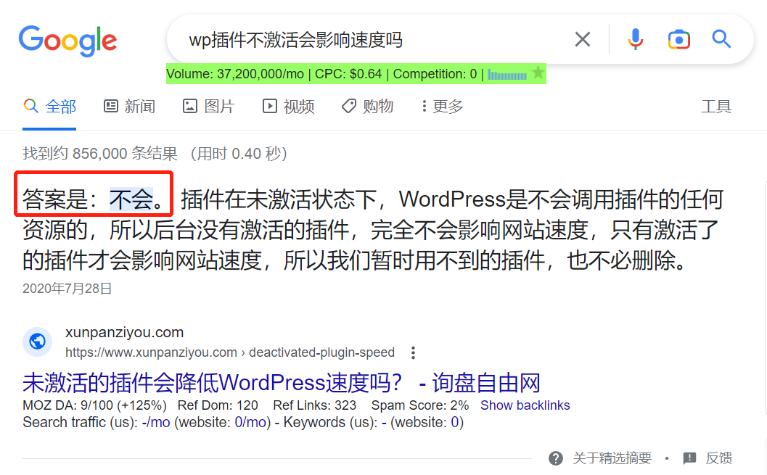Switch to the 图片 tab
This screenshot has width=767, height=475.
click(209, 107)
